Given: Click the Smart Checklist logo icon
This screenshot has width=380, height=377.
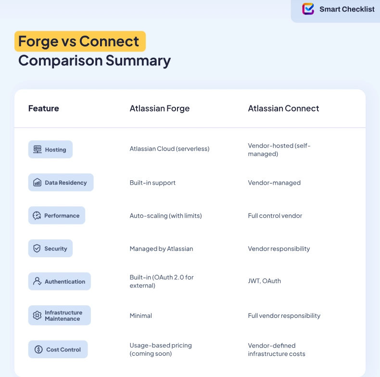Looking at the screenshot, I should coord(308,9).
